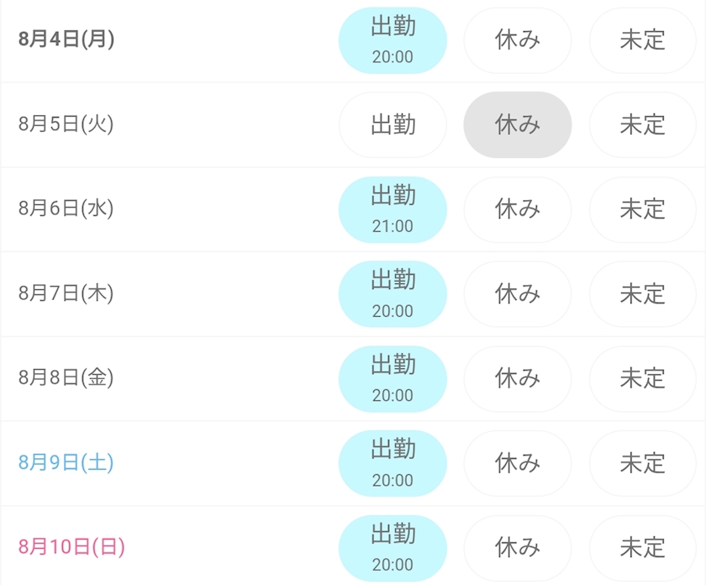Mark 8月6日(水) as 休み

(x=518, y=209)
